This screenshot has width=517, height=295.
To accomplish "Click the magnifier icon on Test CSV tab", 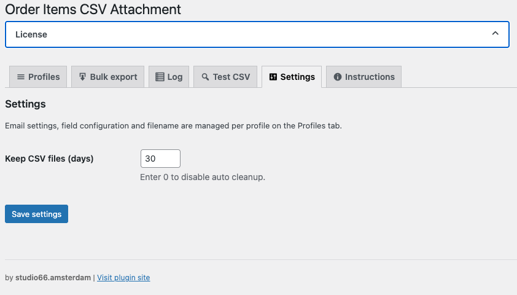I will [x=205, y=77].
